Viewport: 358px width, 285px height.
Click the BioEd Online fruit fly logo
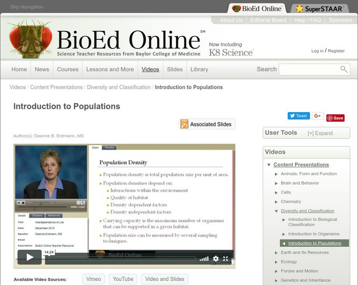(31, 39)
